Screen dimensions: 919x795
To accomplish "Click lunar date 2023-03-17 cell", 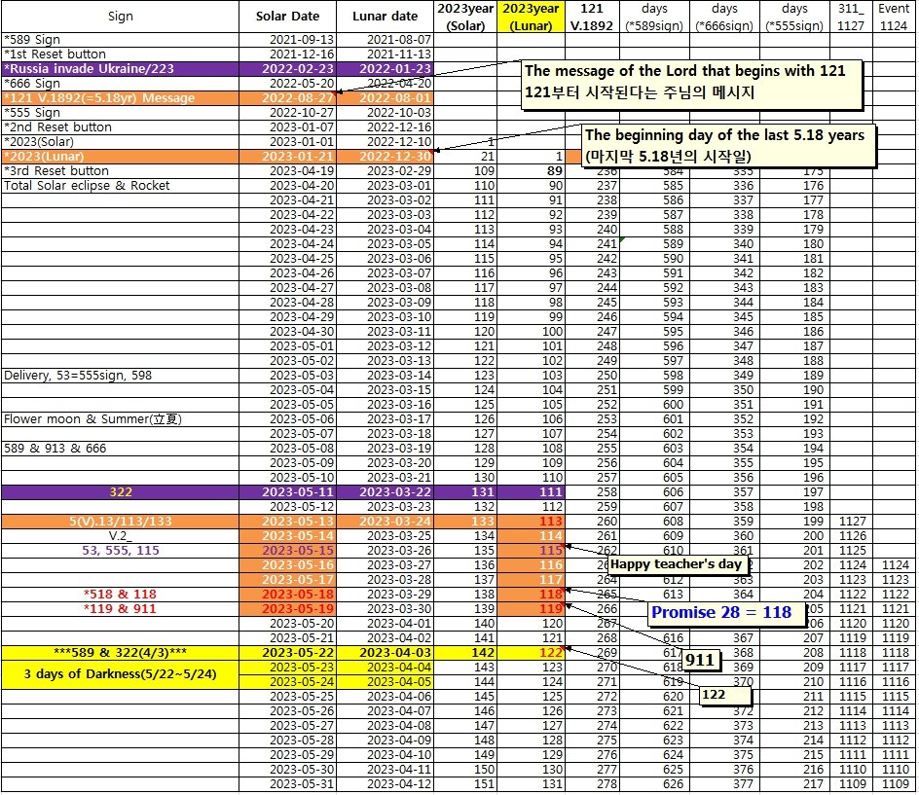I will [386, 418].
